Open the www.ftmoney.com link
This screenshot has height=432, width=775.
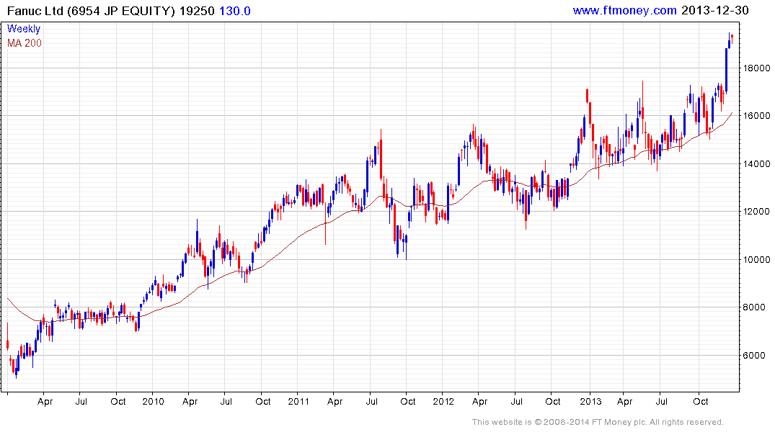click(625, 10)
